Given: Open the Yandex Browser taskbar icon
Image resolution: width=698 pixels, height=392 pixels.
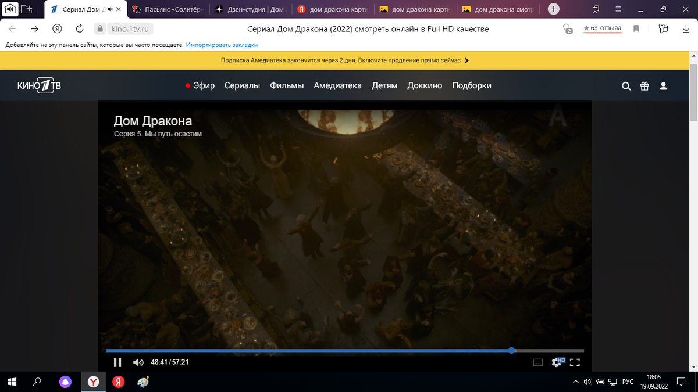Looking at the screenshot, I should (93, 382).
